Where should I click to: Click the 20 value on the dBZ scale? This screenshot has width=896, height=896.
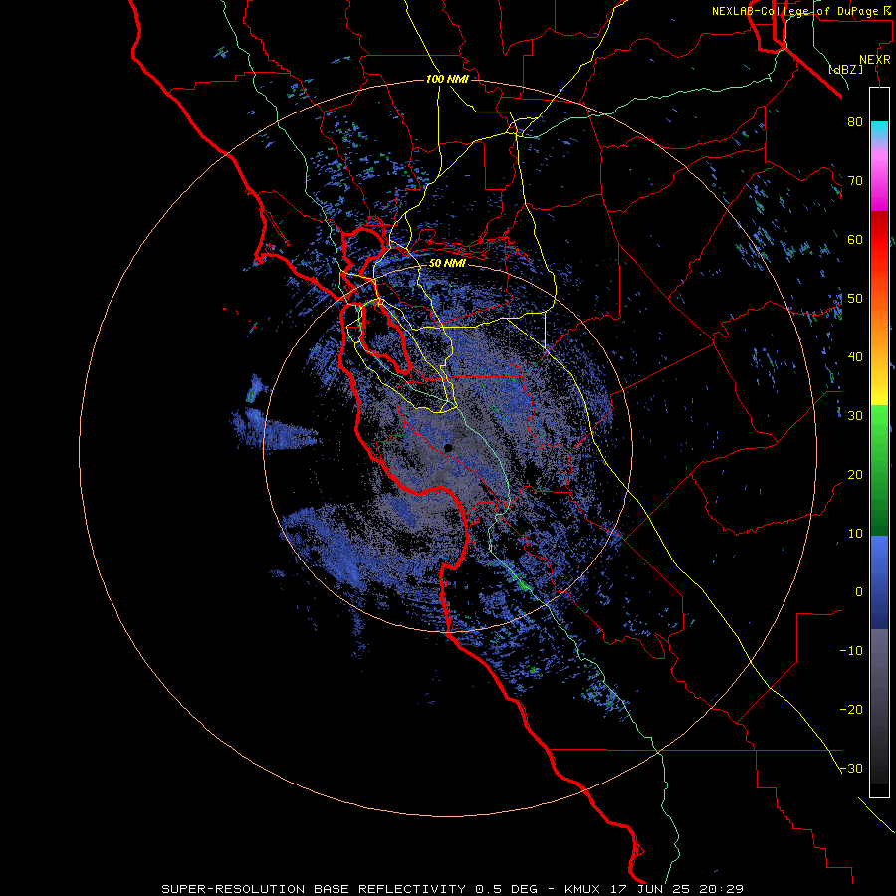855,474
